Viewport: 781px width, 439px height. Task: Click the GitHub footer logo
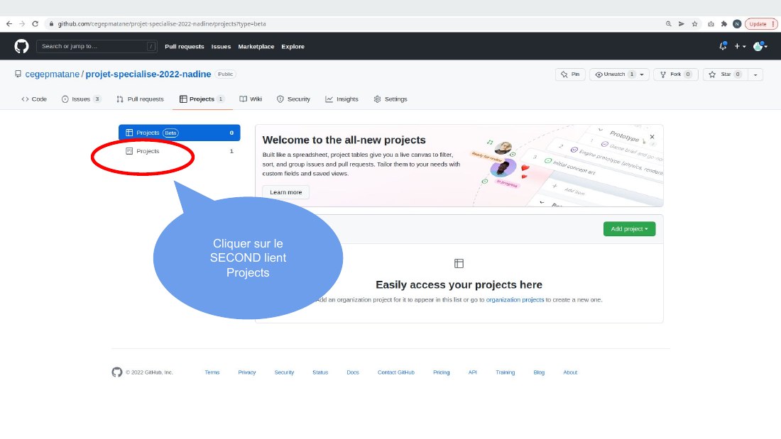click(x=117, y=372)
